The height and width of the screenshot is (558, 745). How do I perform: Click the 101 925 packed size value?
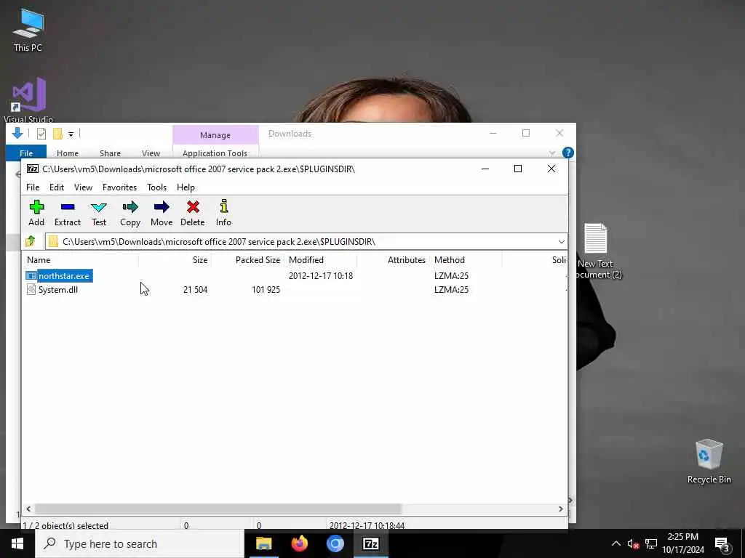click(266, 289)
